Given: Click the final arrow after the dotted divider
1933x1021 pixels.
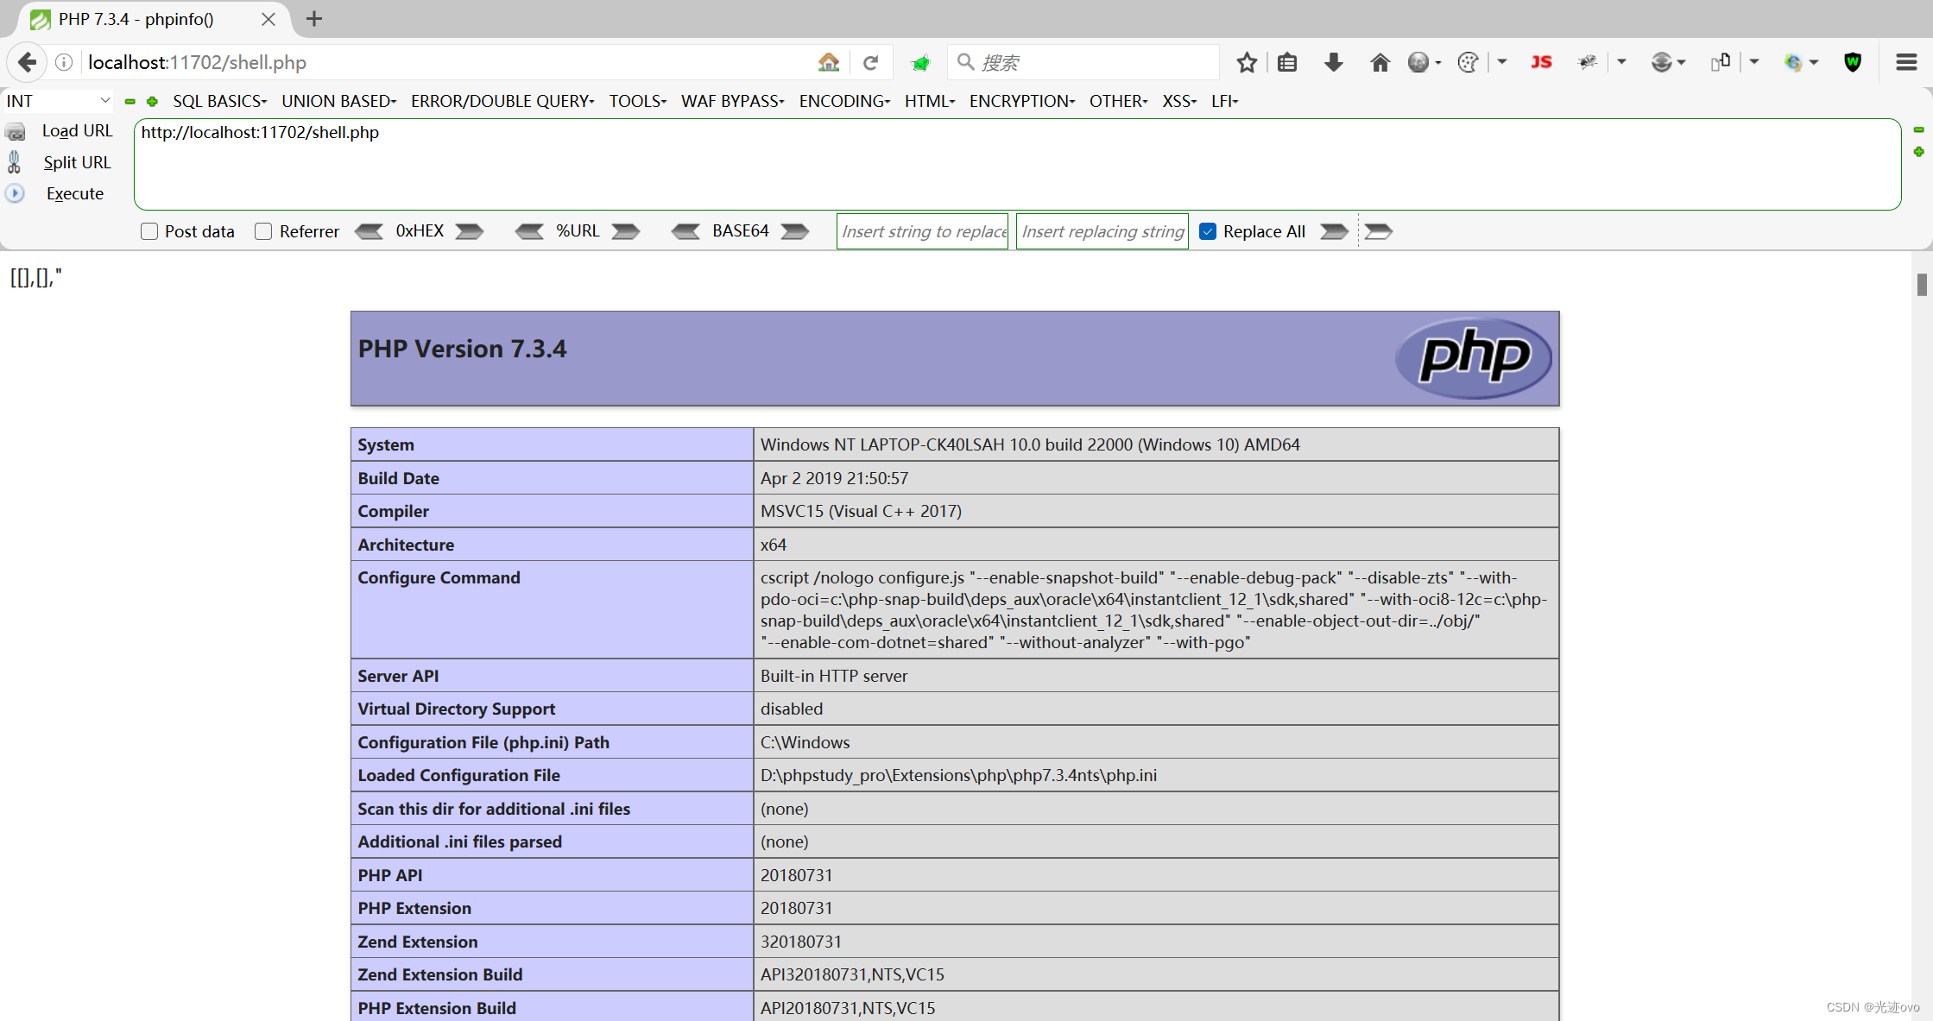Looking at the screenshot, I should (x=1379, y=231).
